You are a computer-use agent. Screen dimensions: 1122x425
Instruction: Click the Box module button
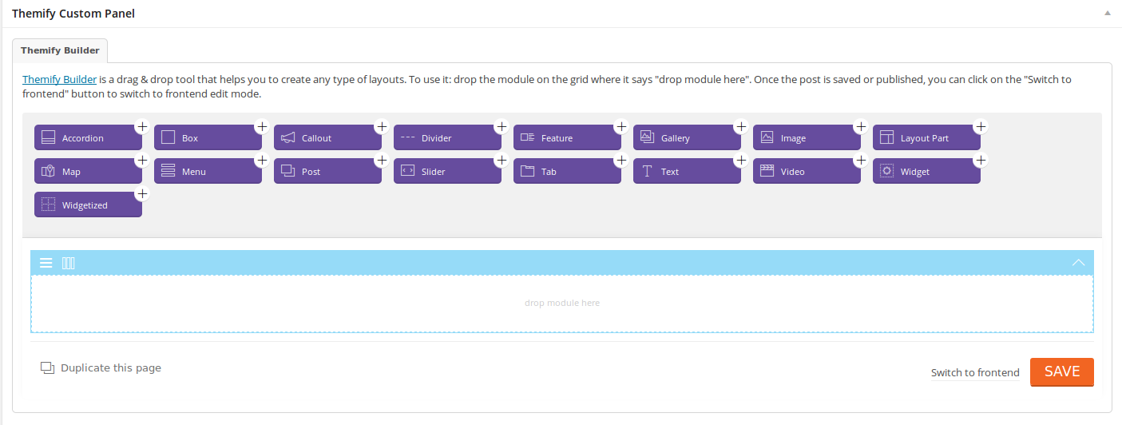pyautogui.click(x=208, y=137)
